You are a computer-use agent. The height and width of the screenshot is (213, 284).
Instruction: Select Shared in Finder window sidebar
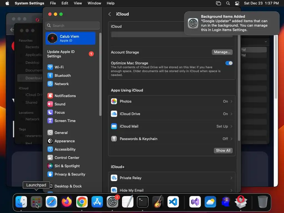31,103
